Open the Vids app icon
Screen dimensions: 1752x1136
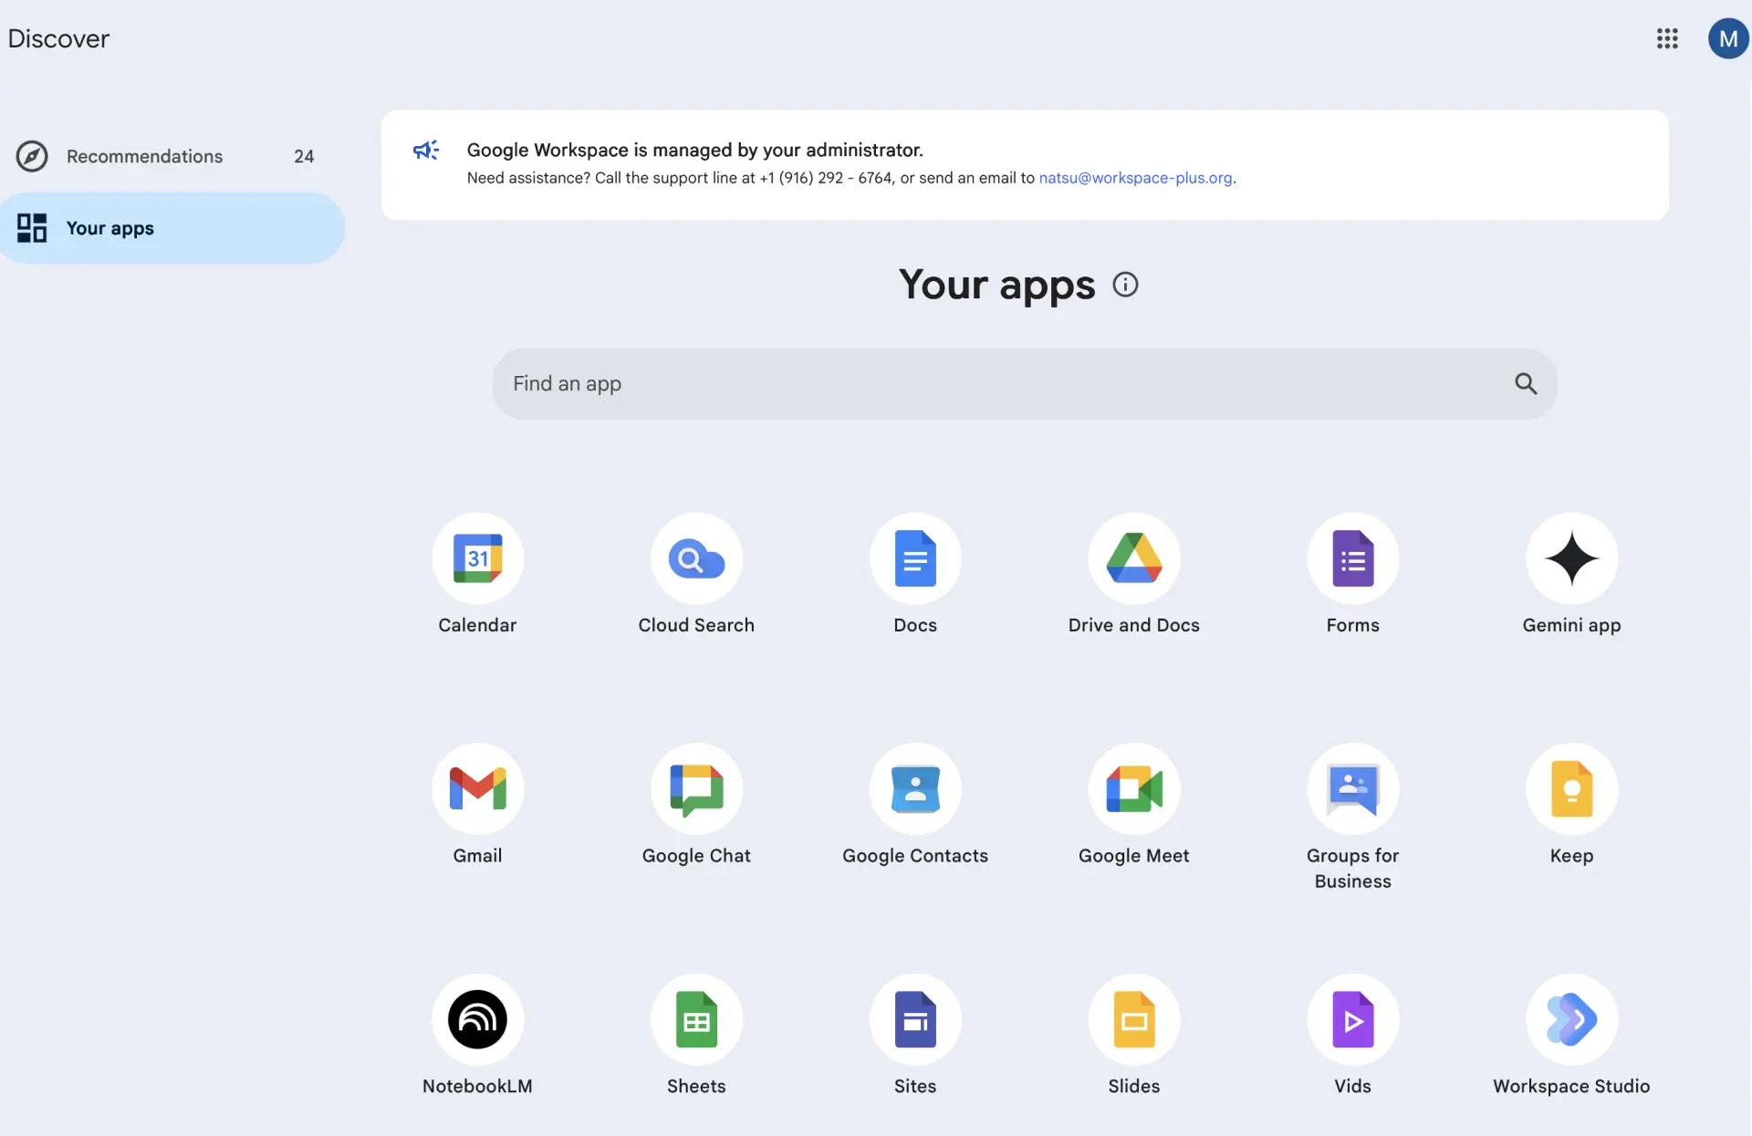pos(1353,1019)
